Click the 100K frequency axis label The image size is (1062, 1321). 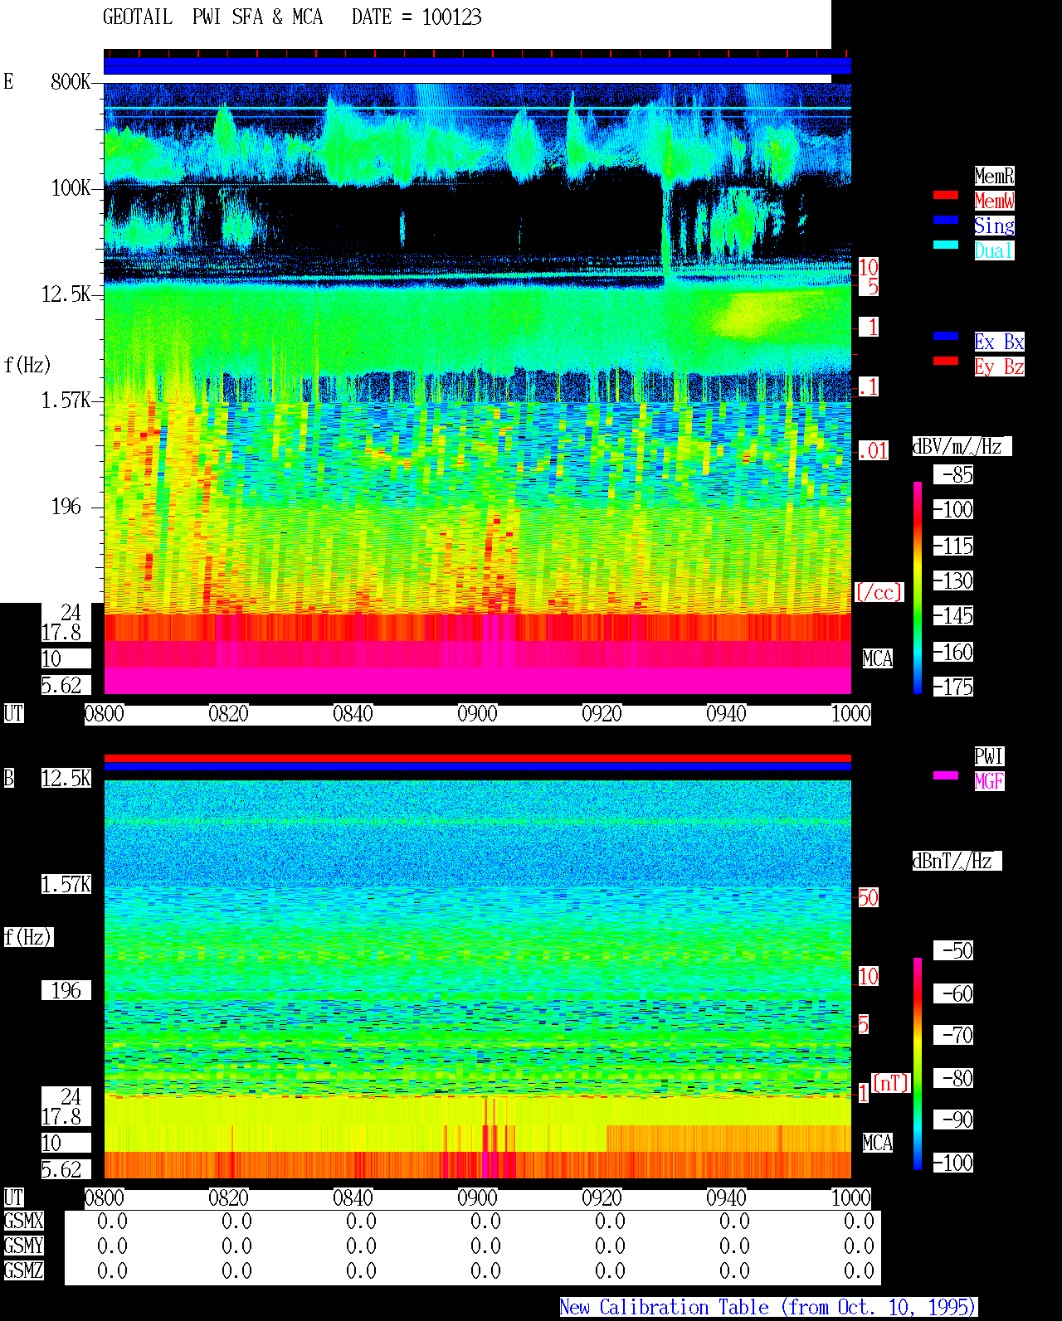71,187
